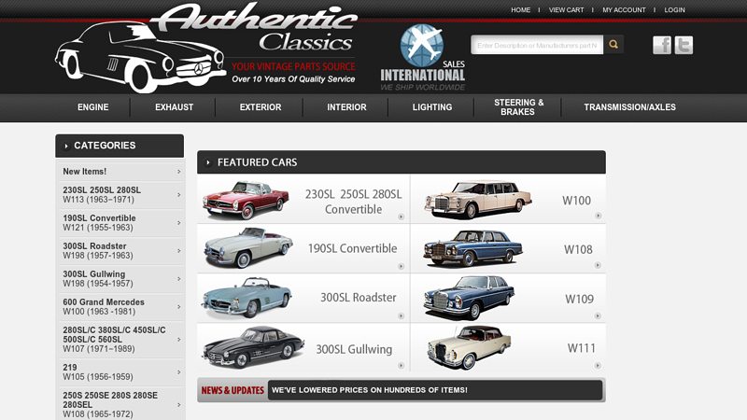The height and width of the screenshot is (420, 747).
Task: Select New Items! category text
Action: 85,172
